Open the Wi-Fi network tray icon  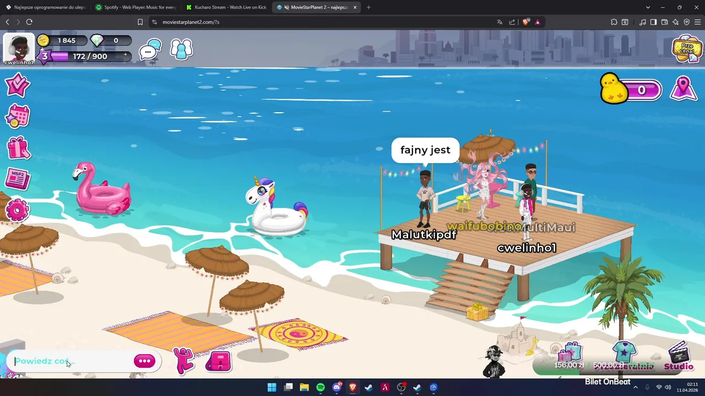pos(659,387)
